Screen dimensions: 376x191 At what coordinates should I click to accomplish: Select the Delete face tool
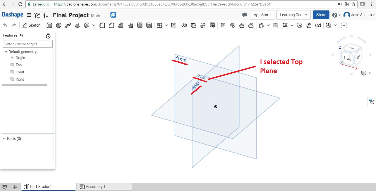(x=232, y=25)
